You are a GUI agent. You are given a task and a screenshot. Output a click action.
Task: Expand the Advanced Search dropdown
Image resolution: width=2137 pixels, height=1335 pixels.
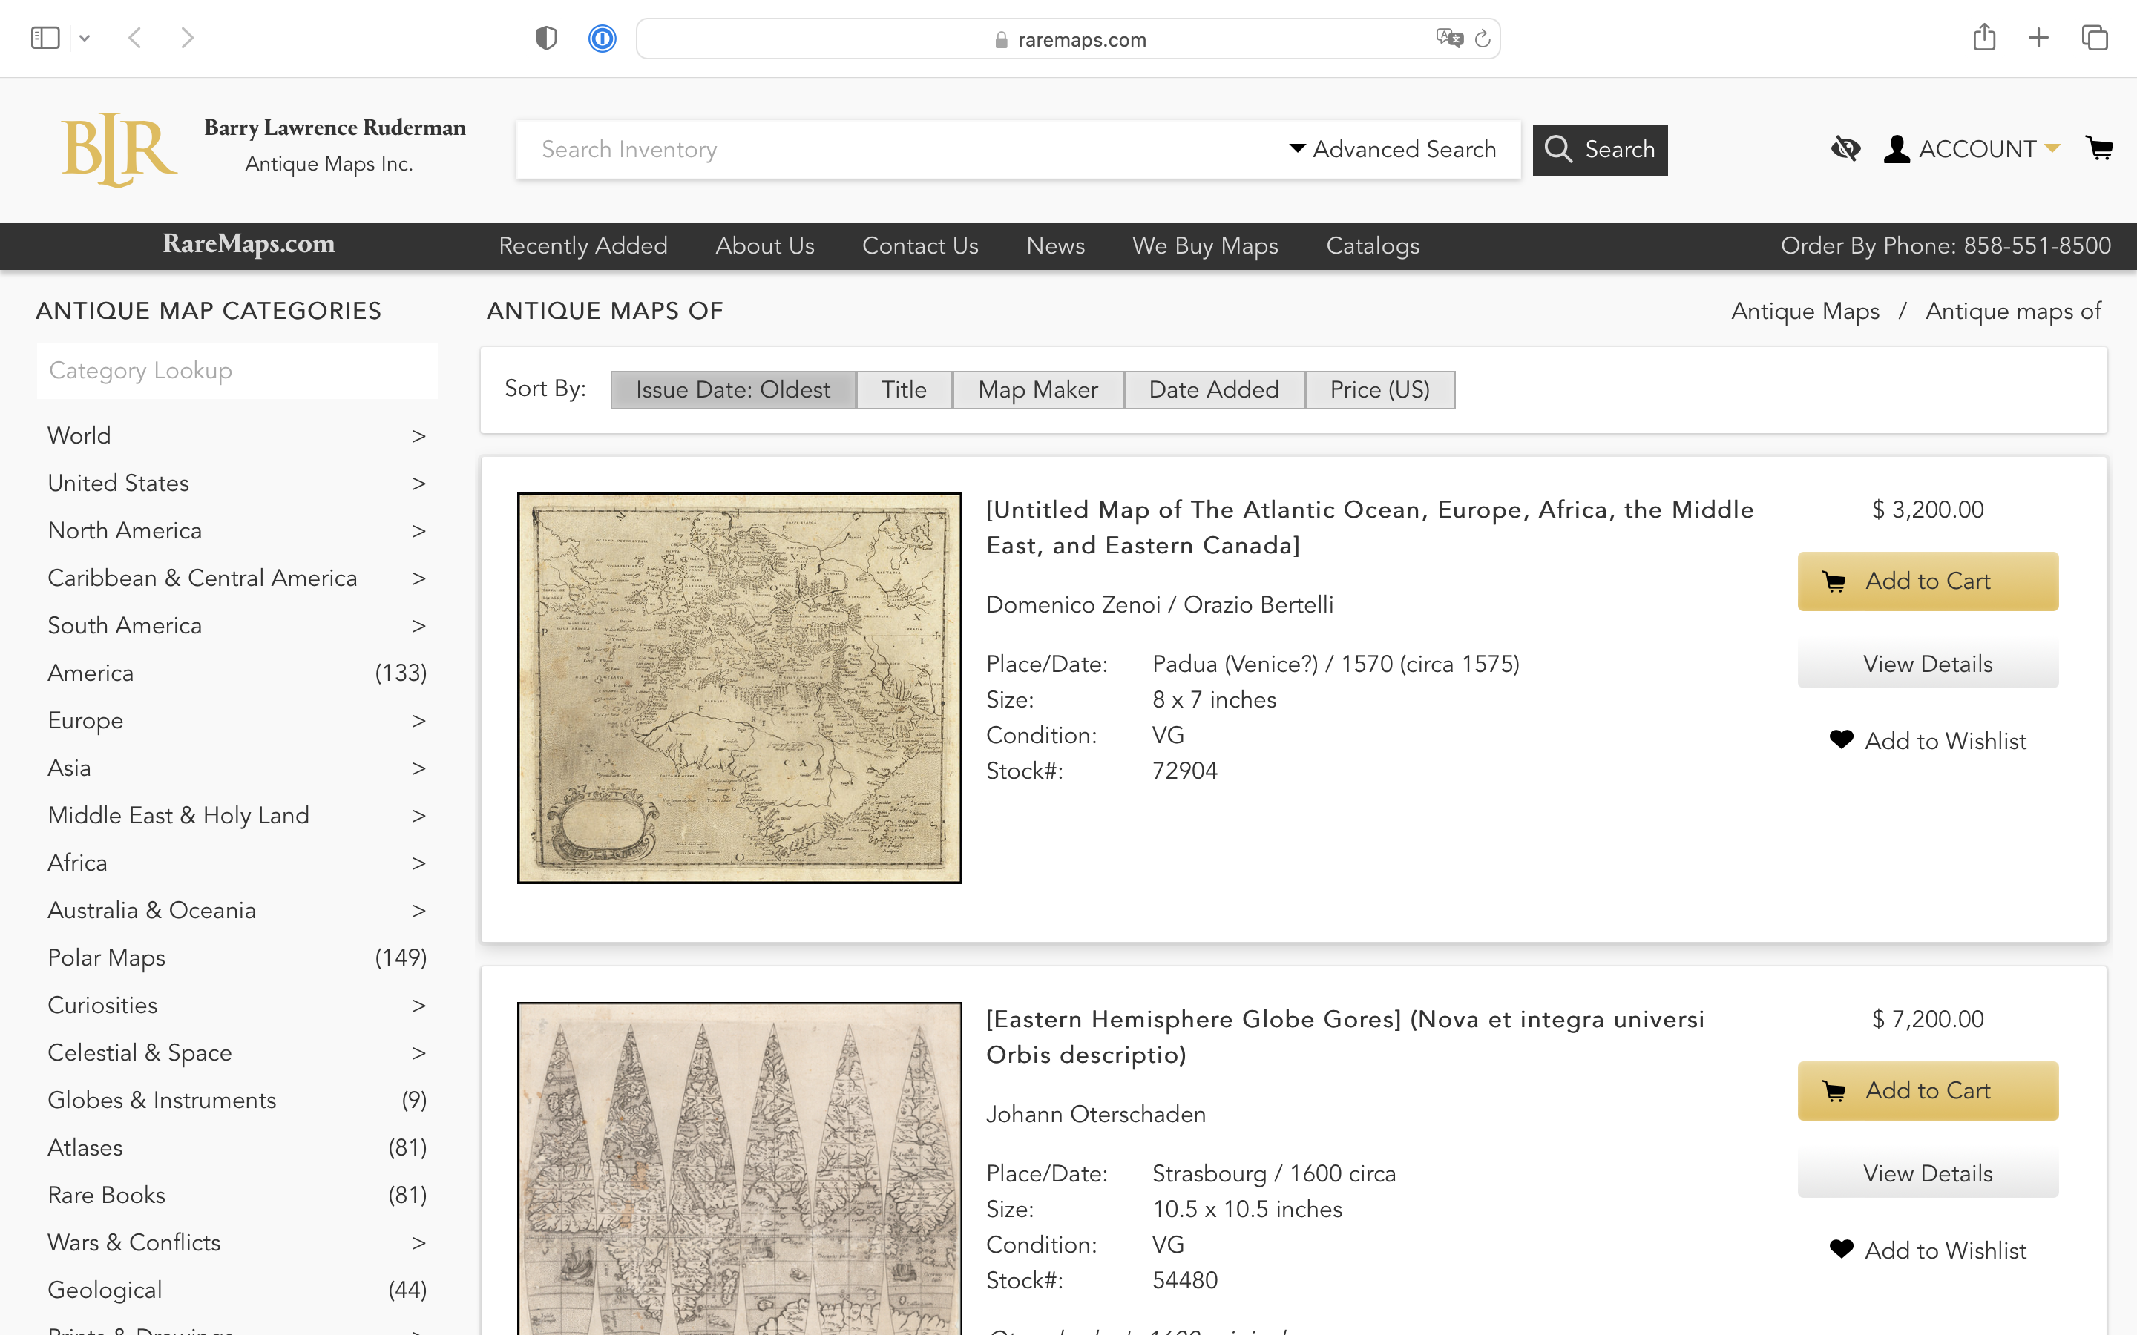click(1393, 149)
